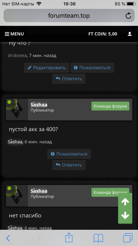Open FT COIN balance
138x246 pixels.
tap(103, 34)
